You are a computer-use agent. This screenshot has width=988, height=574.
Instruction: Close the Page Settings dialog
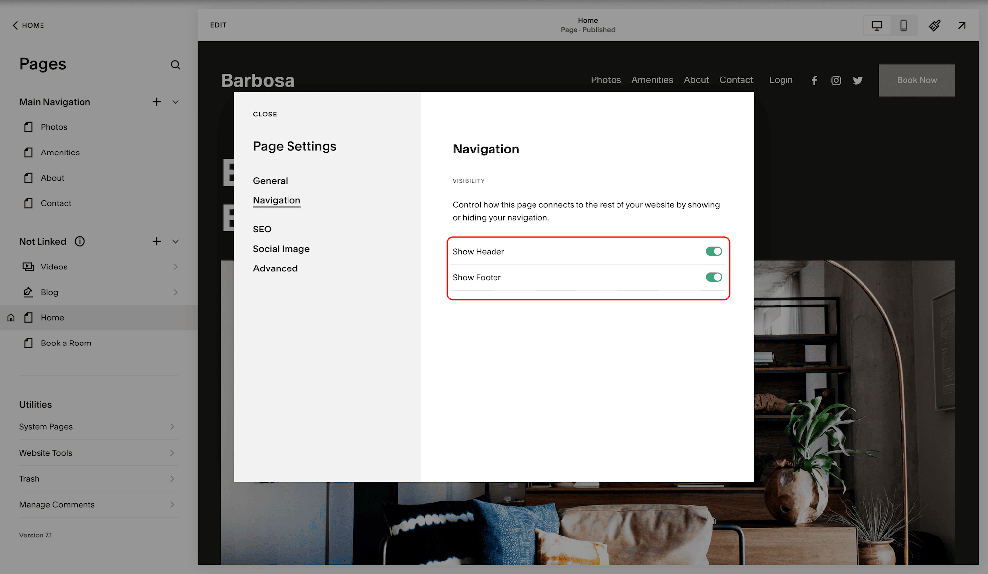coord(265,114)
